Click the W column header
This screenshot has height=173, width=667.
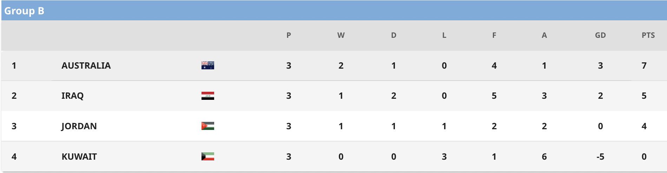tap(341, 35)
